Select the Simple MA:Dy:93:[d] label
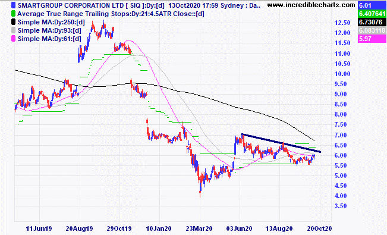This screenshot has height=235, width=387. [49, 30]
